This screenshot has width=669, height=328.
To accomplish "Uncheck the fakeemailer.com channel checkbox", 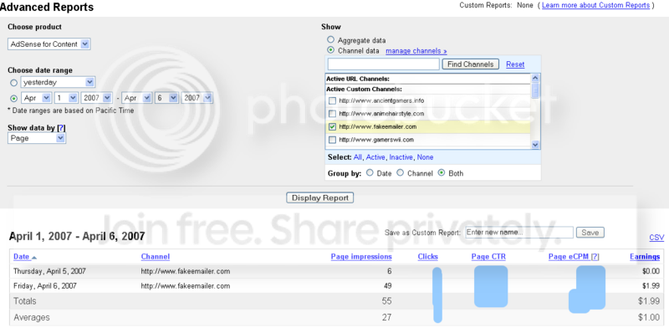I will pos(332,126).
